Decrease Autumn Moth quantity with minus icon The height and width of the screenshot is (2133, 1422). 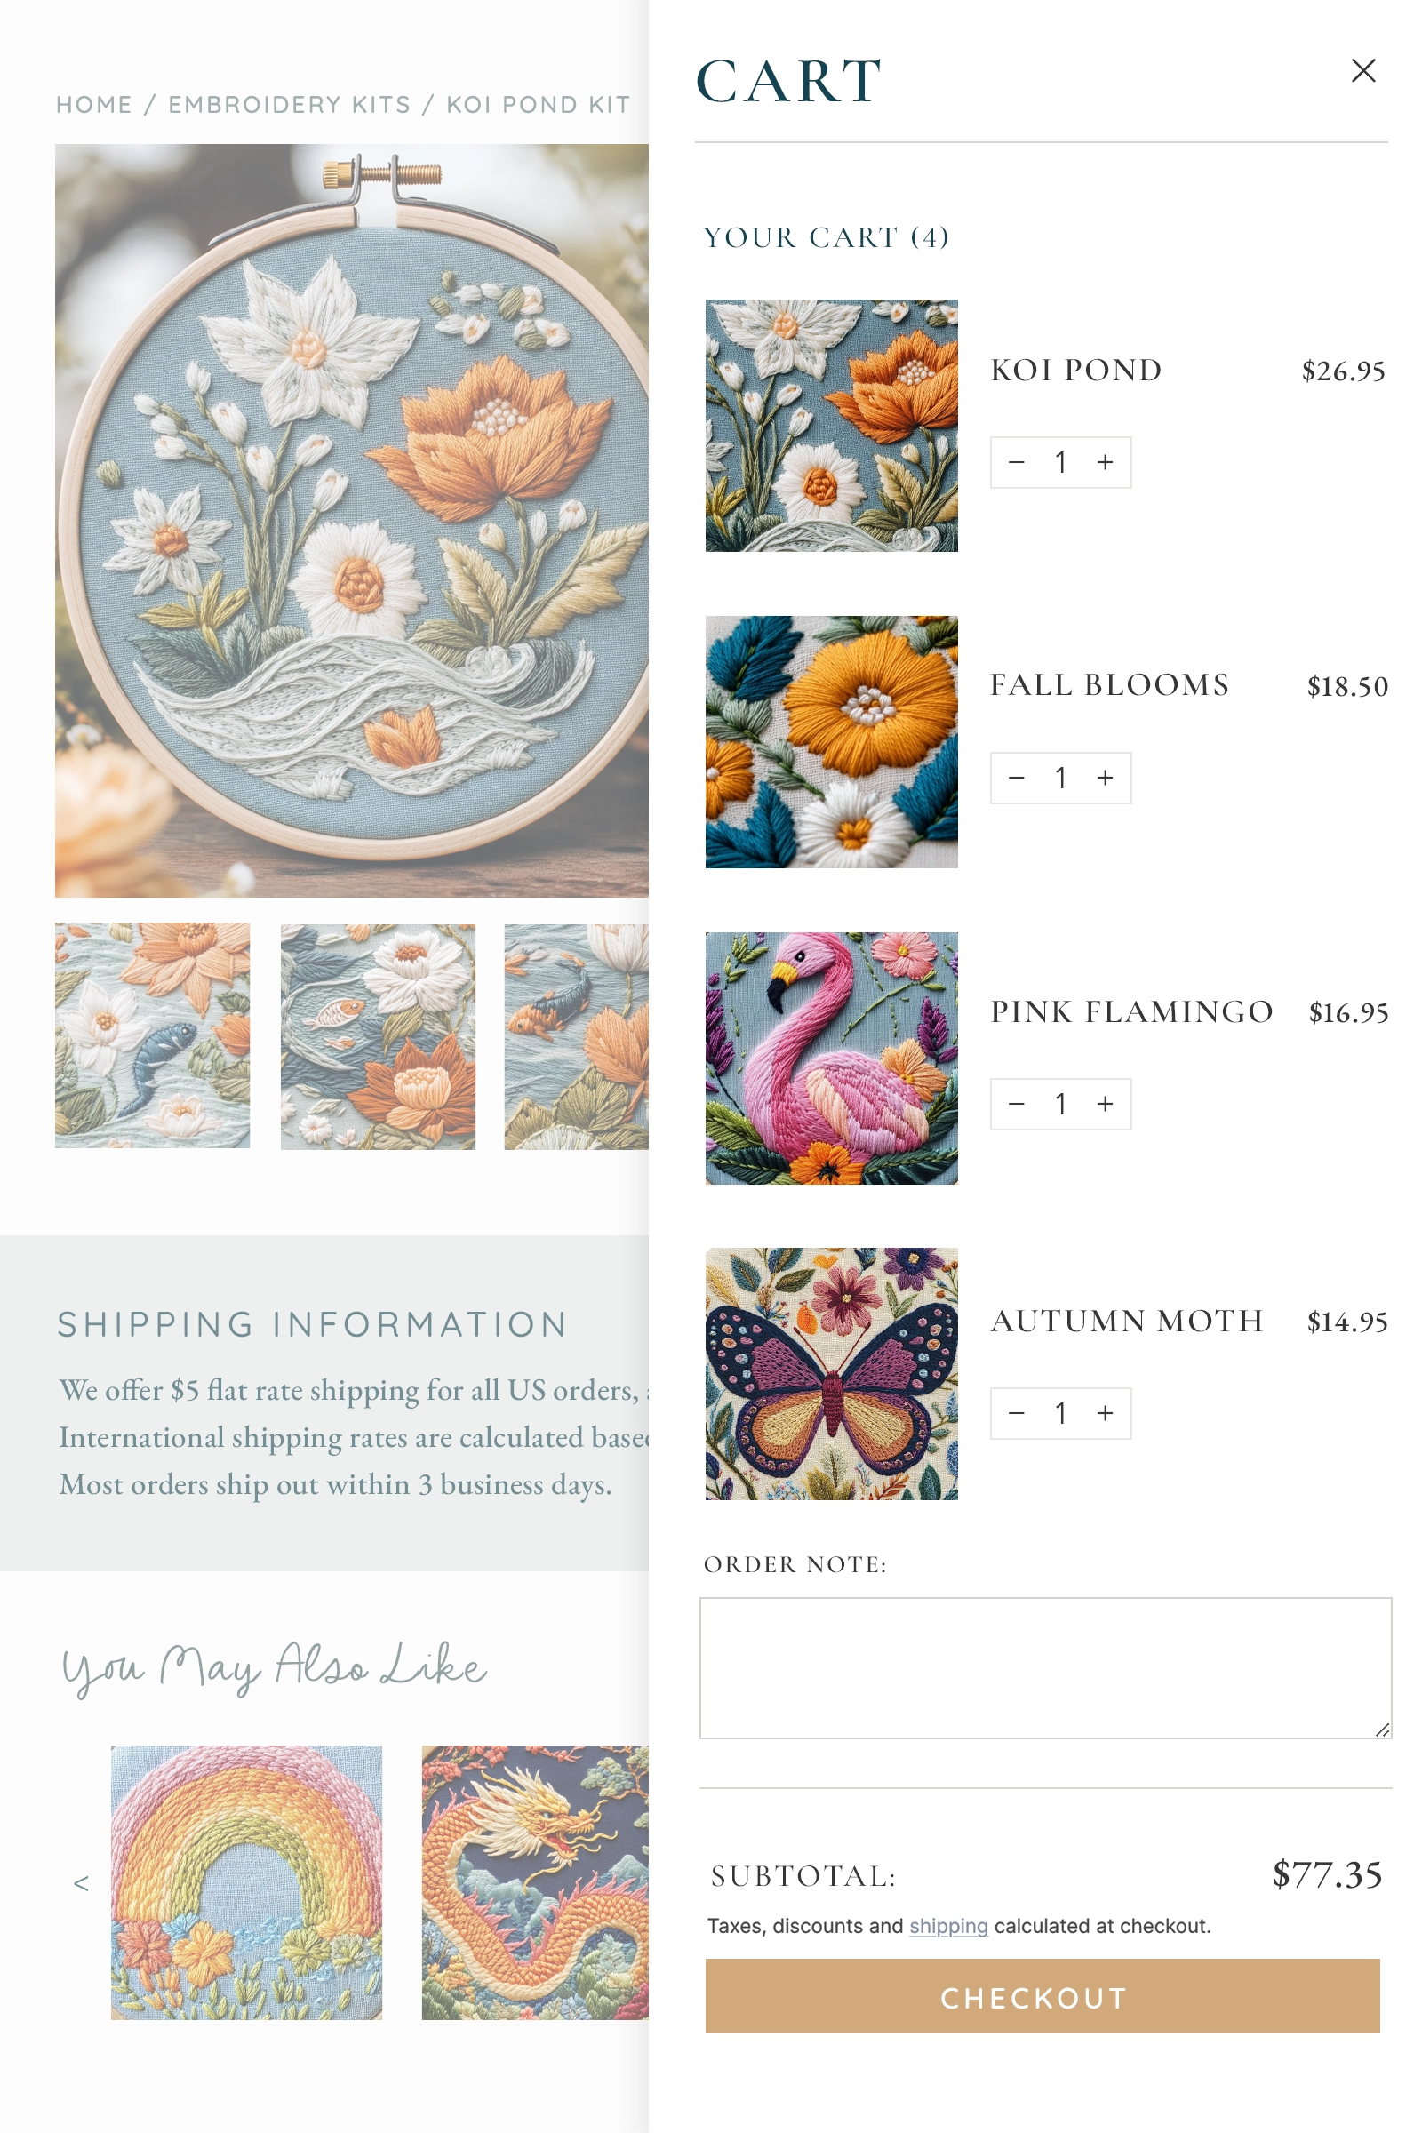pyautogui.click(x=1017, y=1414)
